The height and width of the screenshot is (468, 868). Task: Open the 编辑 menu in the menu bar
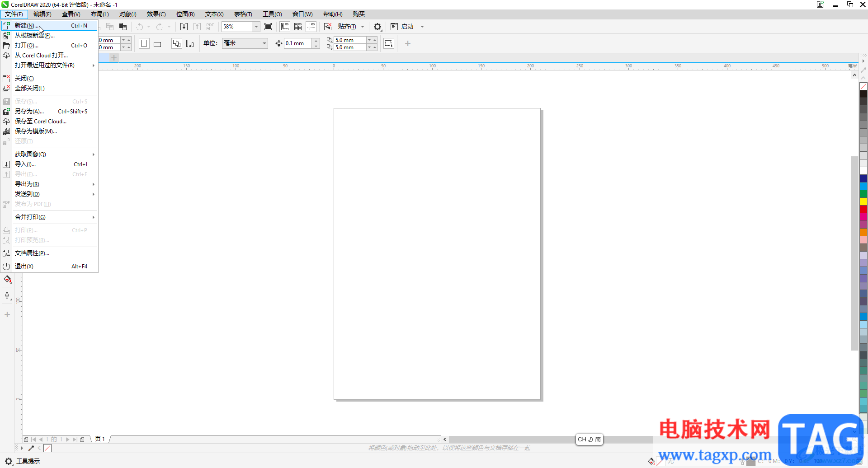pos(42,14)
